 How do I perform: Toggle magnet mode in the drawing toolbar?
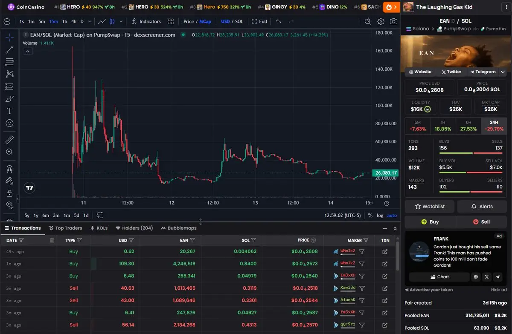tap(9, 169)
